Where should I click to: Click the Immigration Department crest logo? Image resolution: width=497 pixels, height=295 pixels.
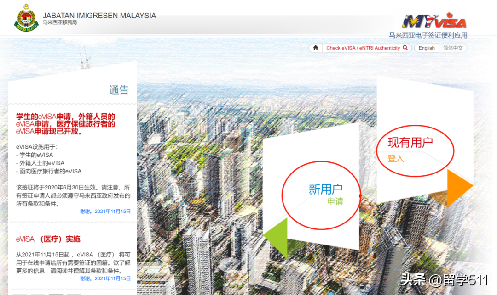click(26, 18)
